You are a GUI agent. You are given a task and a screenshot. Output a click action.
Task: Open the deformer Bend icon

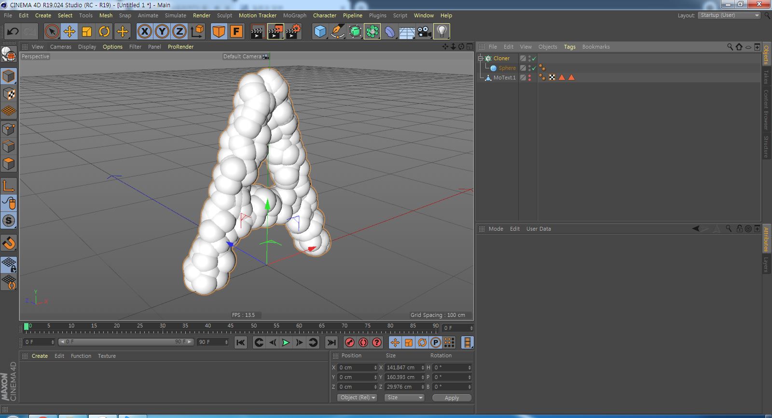[x=390, y=32]
